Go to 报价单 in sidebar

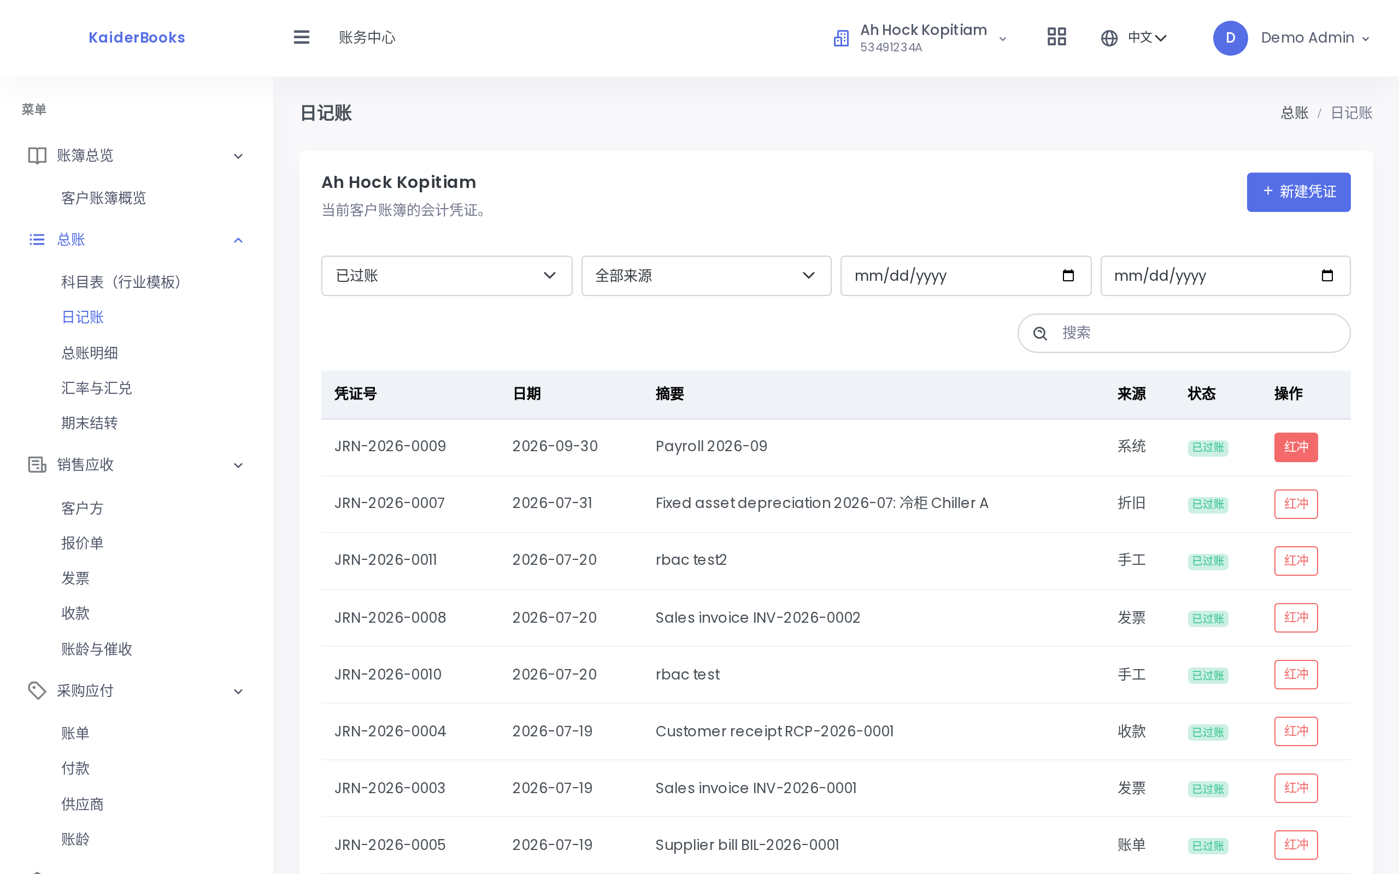83,543
